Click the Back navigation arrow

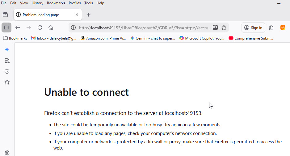(x=18, y=27)
